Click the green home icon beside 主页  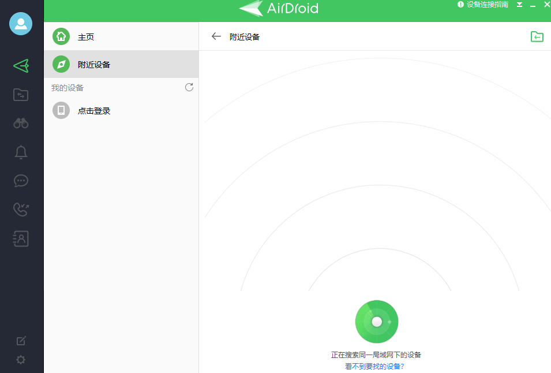tap(61, 36)
